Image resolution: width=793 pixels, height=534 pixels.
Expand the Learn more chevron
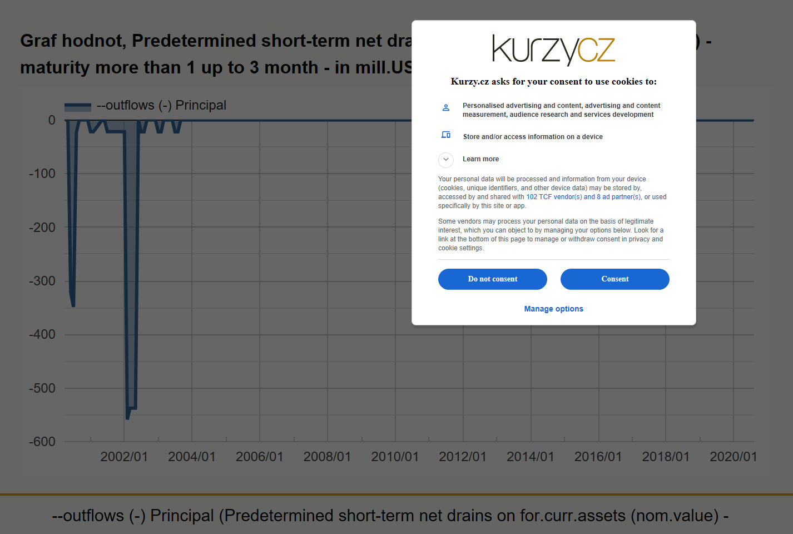click(x=446, y=160)
